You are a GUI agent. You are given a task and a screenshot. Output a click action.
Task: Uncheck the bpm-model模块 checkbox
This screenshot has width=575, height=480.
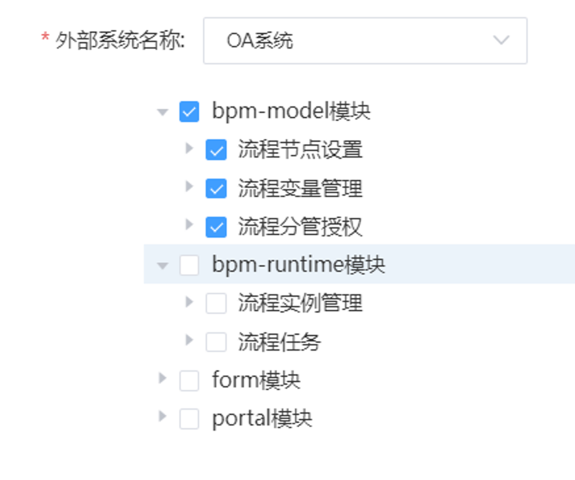[x=189, y=112]
